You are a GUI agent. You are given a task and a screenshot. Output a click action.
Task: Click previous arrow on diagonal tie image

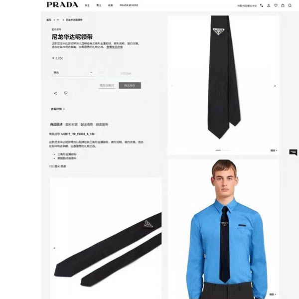[54, 248]
